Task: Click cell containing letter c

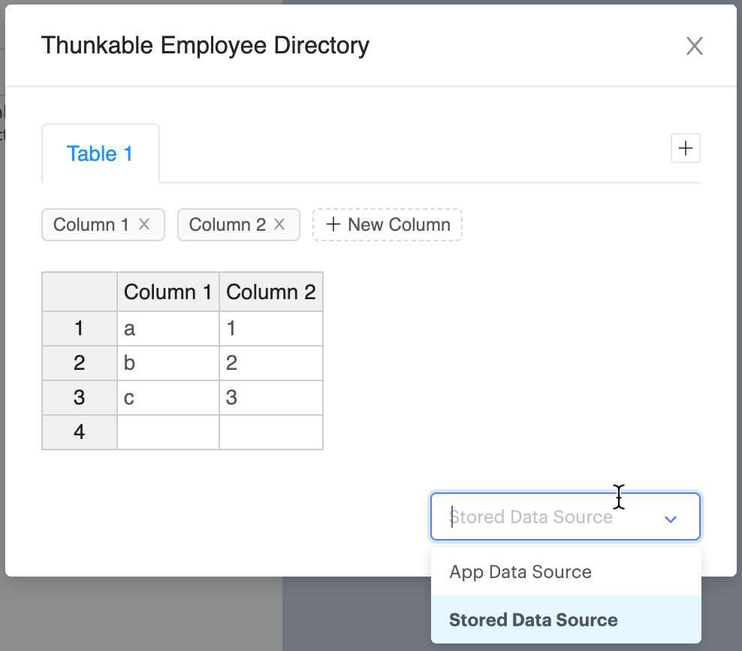Action: pos(168,398)
